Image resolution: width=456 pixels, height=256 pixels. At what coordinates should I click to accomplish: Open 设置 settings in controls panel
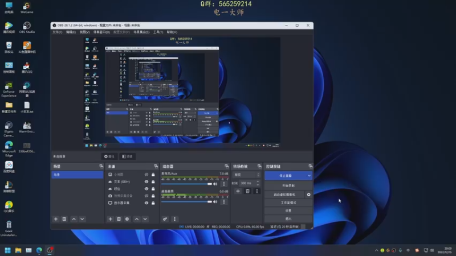[x=288, y=210]
